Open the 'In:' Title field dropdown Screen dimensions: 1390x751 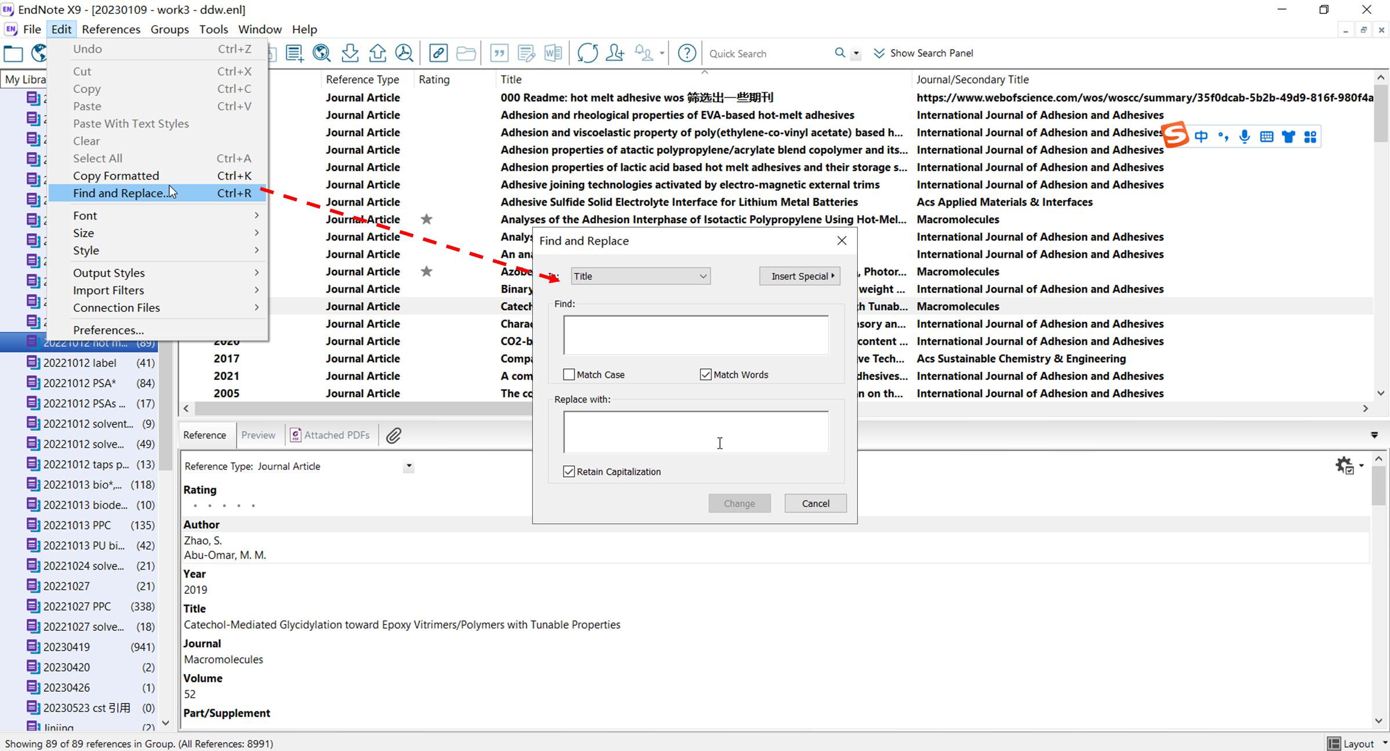641,276
